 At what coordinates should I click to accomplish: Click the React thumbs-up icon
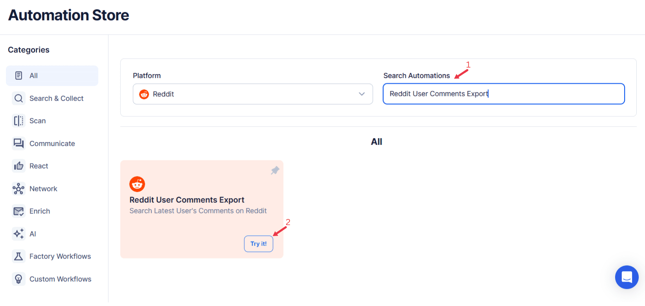pyautogui.click(x=18, y=166)
